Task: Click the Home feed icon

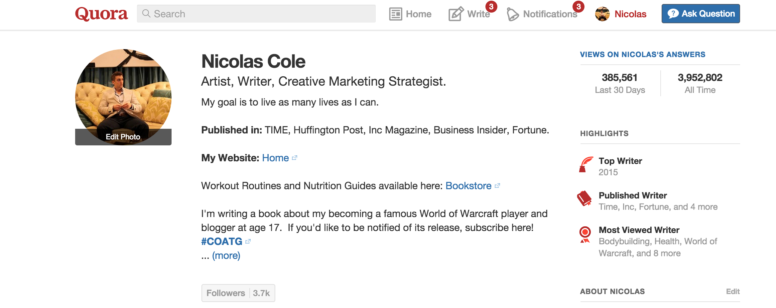Action: point(396,14)
